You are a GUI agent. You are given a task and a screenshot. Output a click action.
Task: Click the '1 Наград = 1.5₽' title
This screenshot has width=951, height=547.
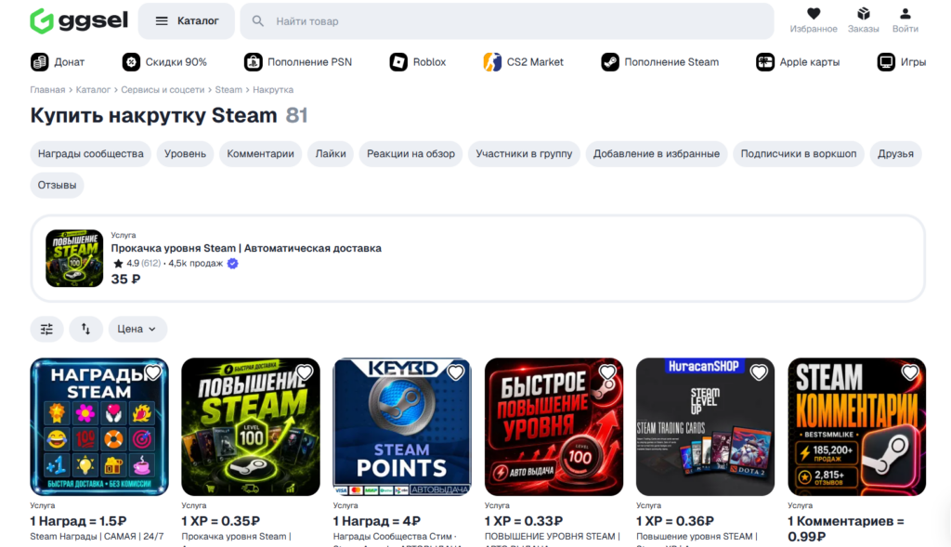78,521
